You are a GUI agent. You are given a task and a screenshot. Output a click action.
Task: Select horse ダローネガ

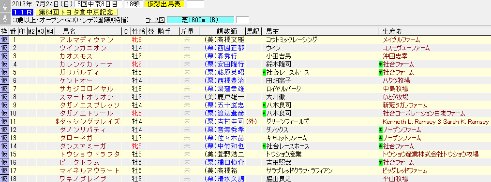coord(76,138)
